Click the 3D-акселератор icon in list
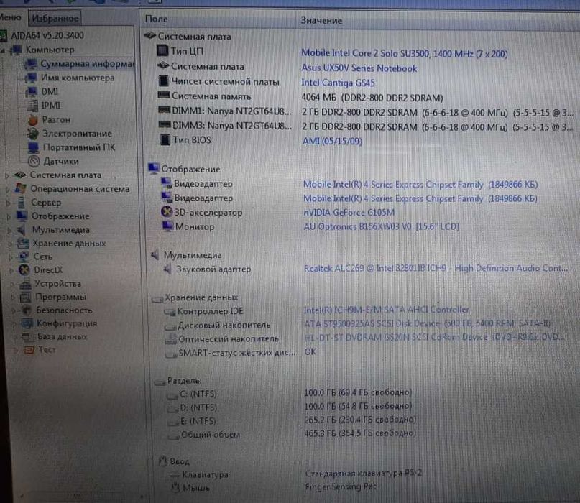 (x=167, y=212)
